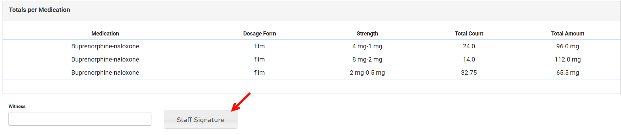Click the 32.75 total count value
The image size is (621, 135).
[x=469, y=73]
